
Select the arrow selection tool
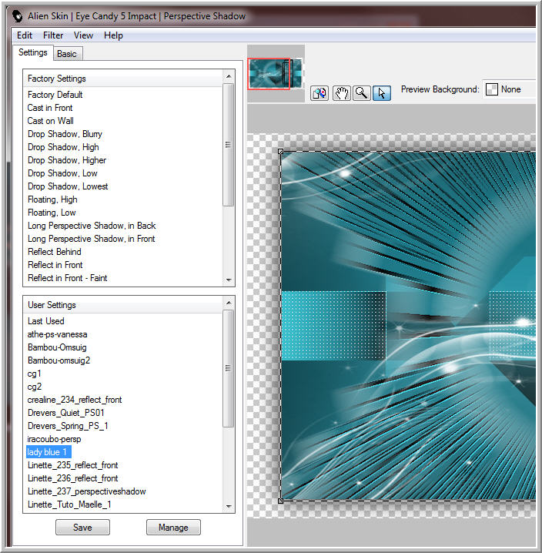coord(382,93)
